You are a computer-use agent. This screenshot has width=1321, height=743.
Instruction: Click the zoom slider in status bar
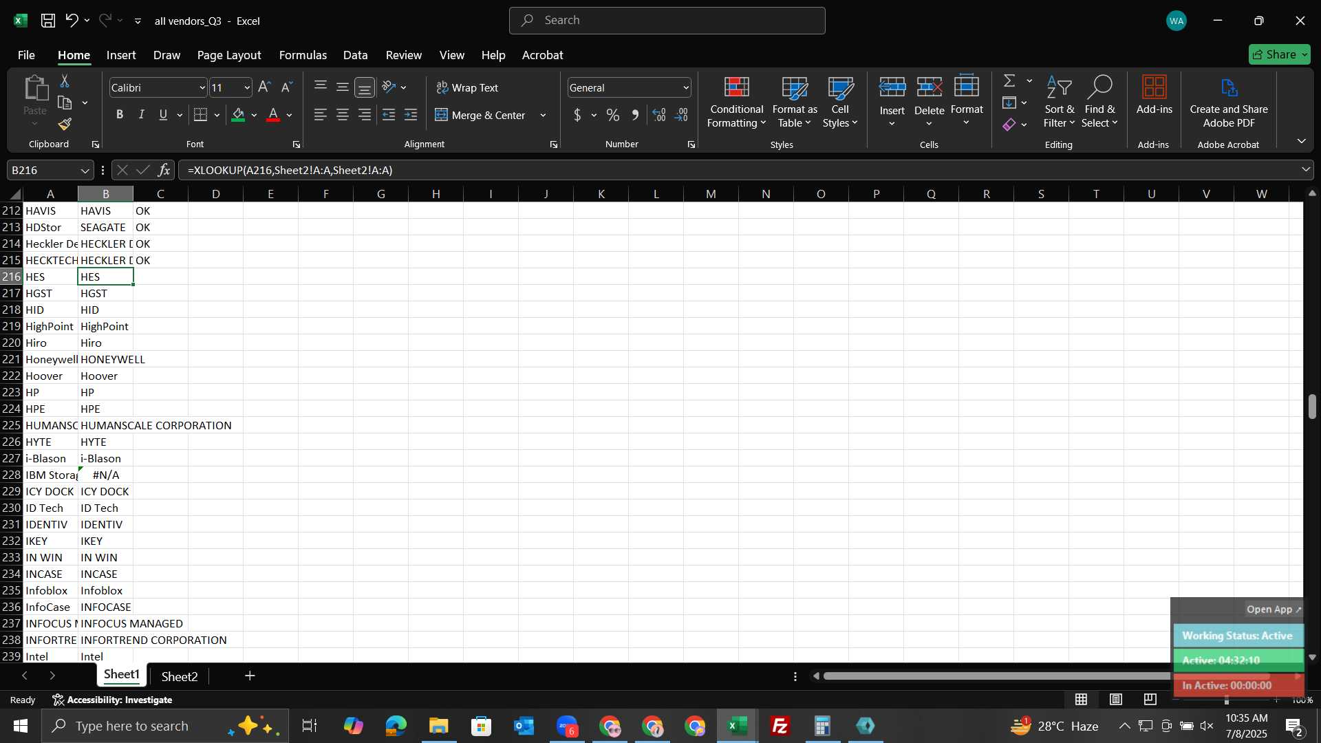(x=1227, y=700)
